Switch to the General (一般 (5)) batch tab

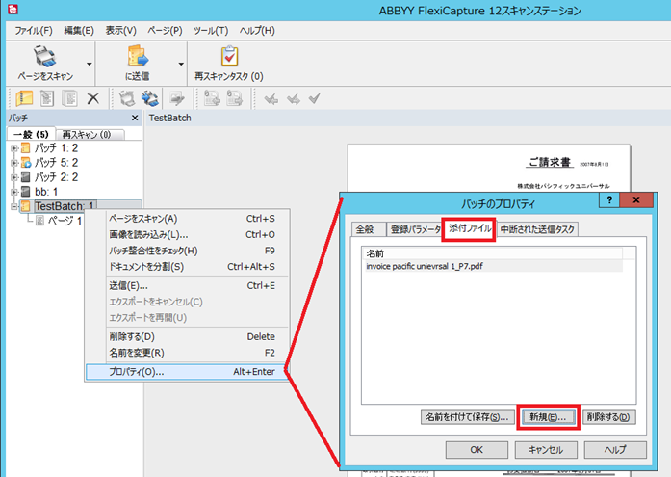31,135
